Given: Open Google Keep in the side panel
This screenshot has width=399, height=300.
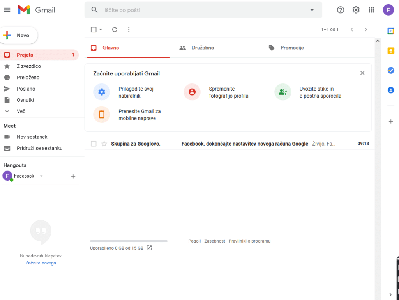Looking at the screenshot, I should coord(391,51).
